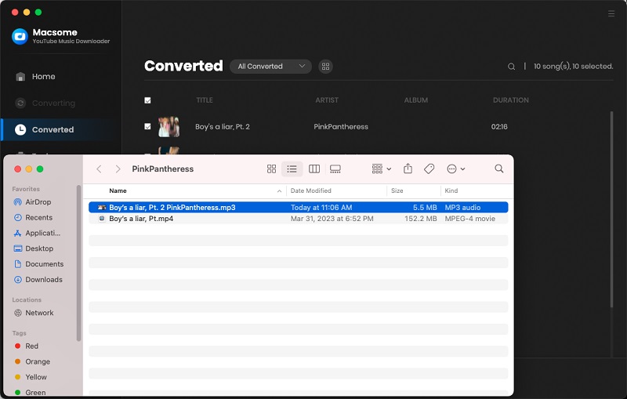Uncheck the Boy's a liar, Pt. 2 song
This screenshot has width=627, height=399.
point(148,126)
